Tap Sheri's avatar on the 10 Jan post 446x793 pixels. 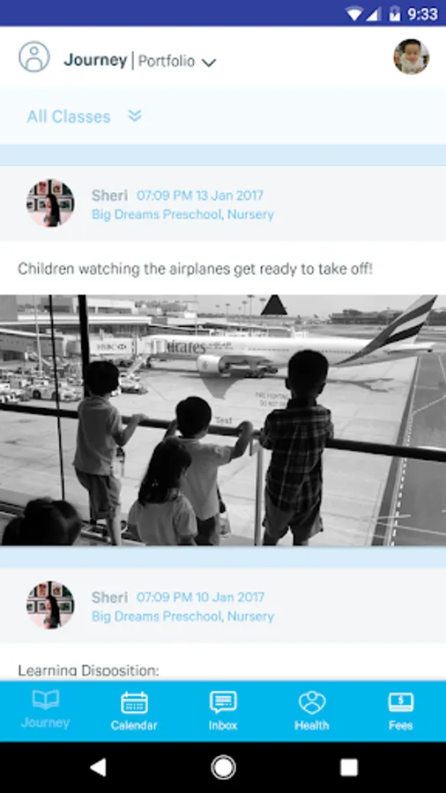[x=50, y=604]
